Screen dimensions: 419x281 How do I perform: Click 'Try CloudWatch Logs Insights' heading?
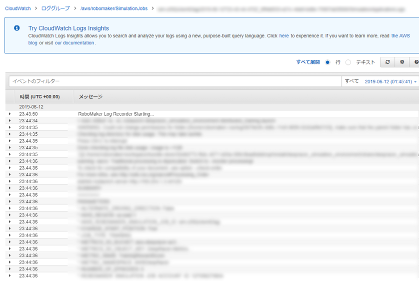click(68, 28)
